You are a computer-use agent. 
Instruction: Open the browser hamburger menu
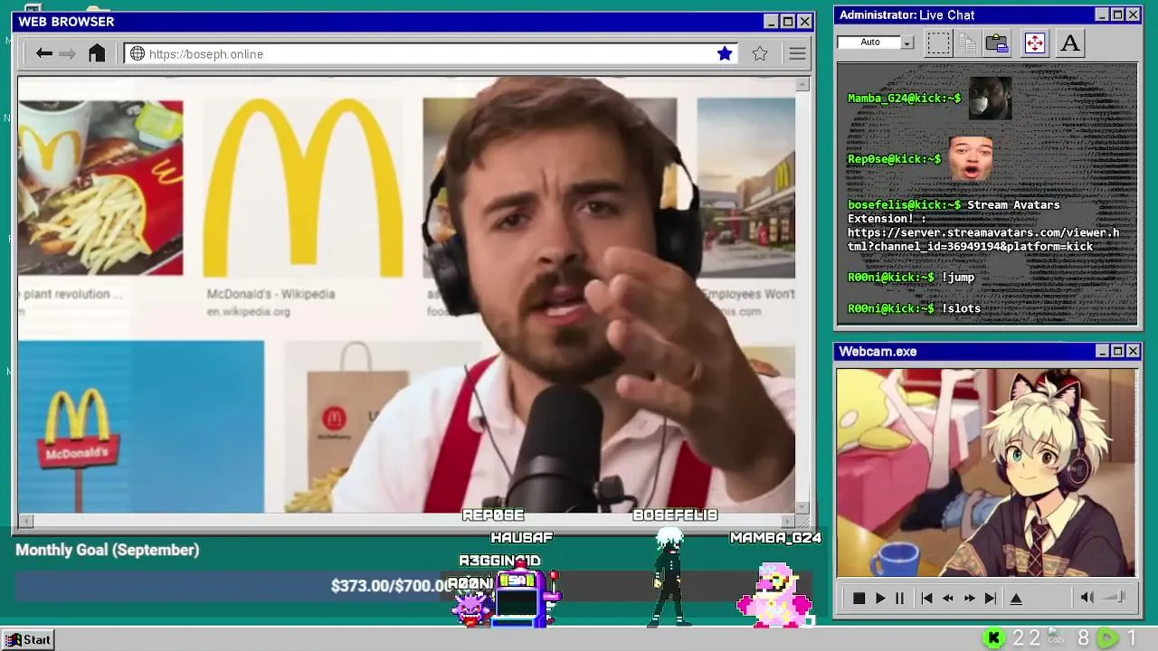797,53
